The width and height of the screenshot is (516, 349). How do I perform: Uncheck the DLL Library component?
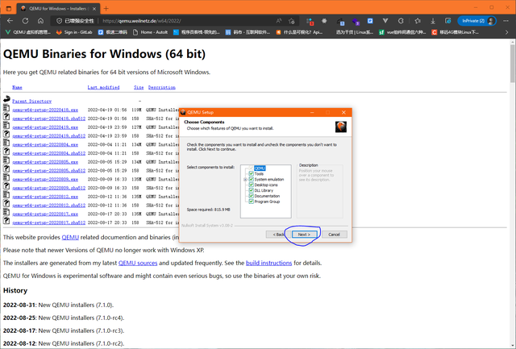(x=251, y=190)
